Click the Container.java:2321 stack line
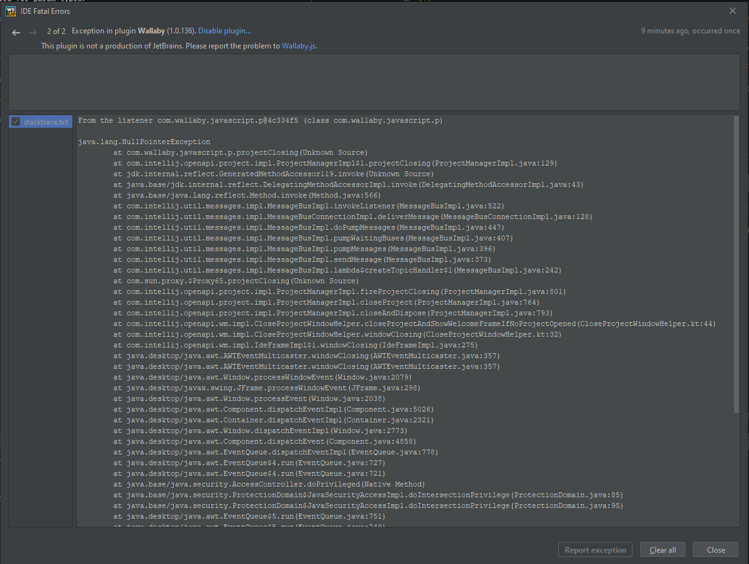This screenshot has height=564, width=749. point(274,420)
